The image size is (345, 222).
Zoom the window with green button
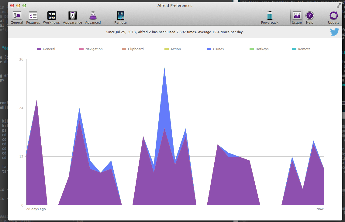(x=24, y=5)
